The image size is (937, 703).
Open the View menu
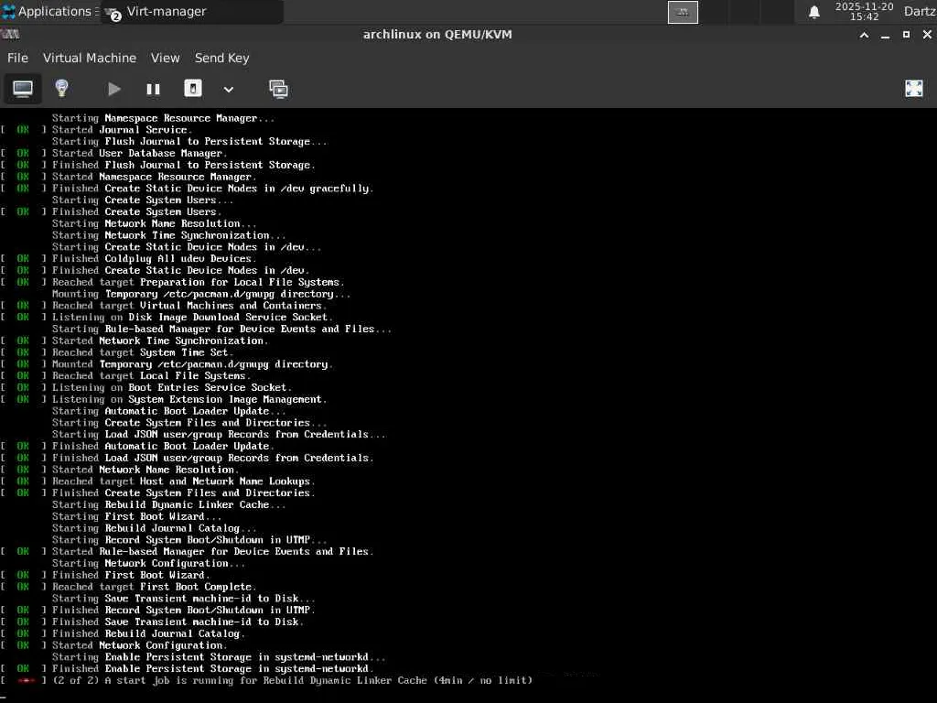click(x=165, y=58)
